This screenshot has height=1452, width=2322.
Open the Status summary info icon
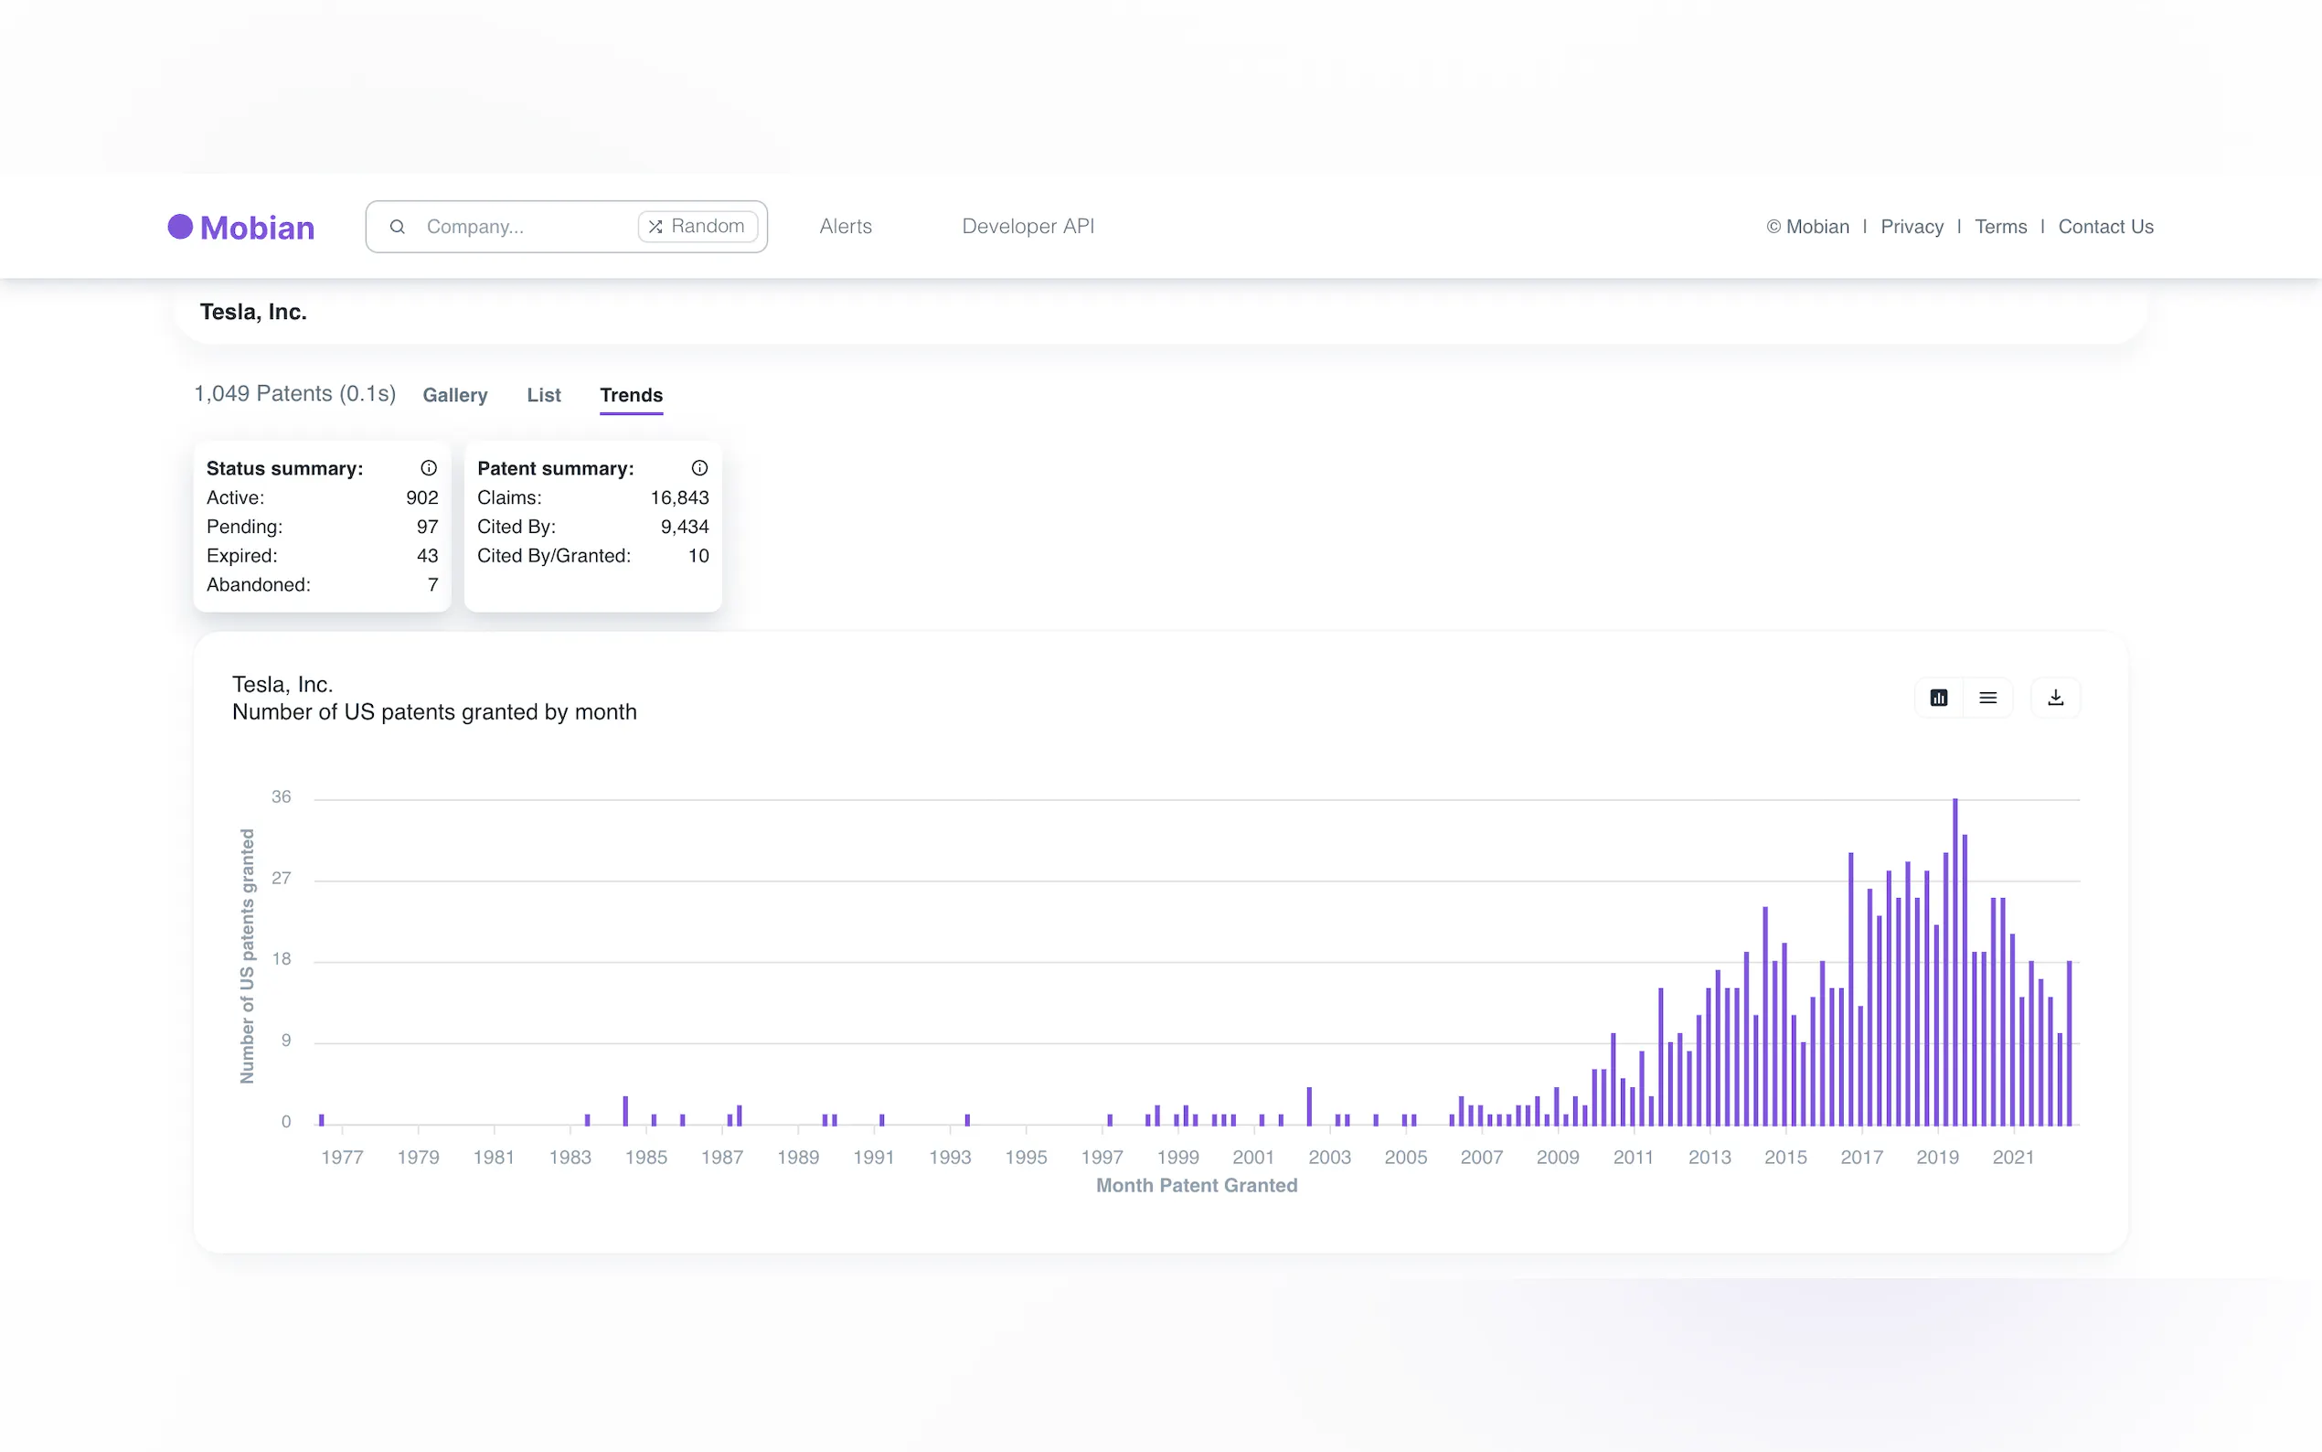429,467
